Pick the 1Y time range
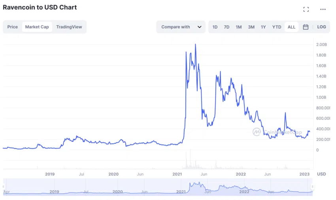This screenshot has width=336, height=200. [x=263, y=27]
